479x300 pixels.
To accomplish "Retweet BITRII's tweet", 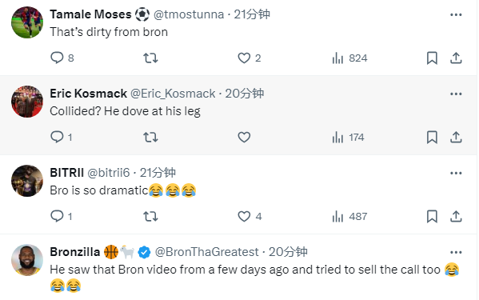I will pyautogui.click(x=150, y=216).
